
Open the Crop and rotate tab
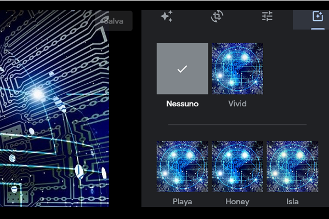[217, 16]
